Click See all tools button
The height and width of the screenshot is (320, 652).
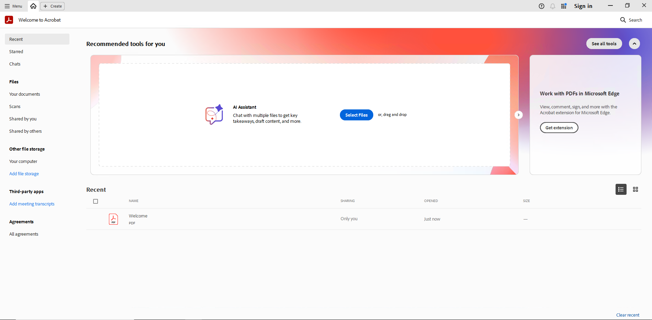[604, 44]
